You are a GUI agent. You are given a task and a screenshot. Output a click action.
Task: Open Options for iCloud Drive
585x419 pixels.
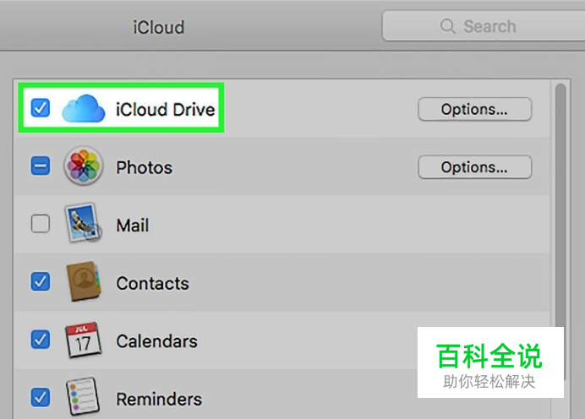[x=474, y=109]
